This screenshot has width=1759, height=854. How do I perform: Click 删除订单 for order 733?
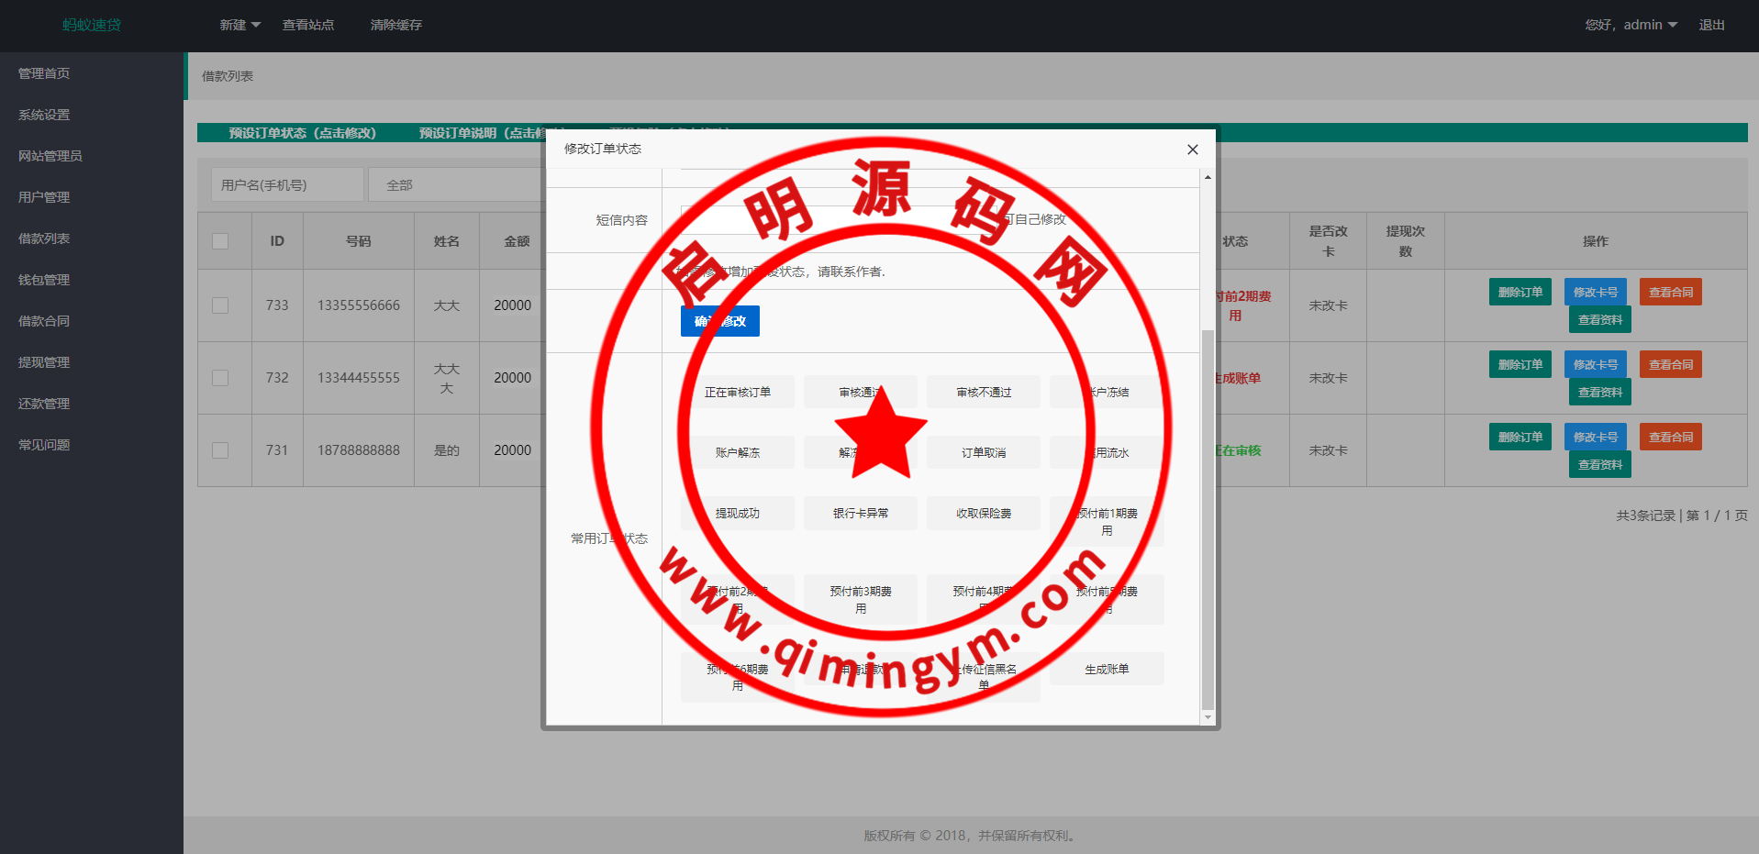(1520, 293)
